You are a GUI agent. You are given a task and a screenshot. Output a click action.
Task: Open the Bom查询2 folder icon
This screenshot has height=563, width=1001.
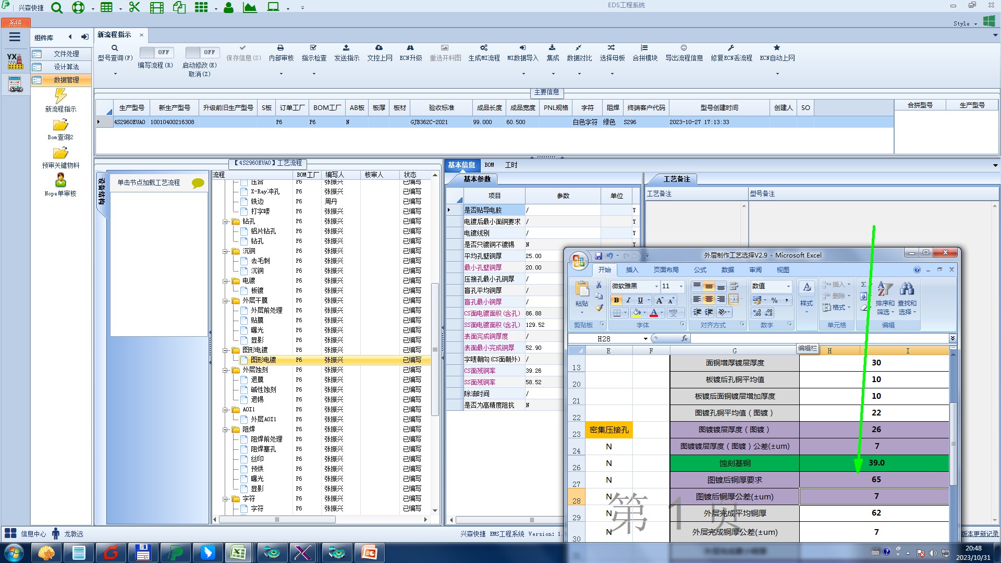coord(60,125)
